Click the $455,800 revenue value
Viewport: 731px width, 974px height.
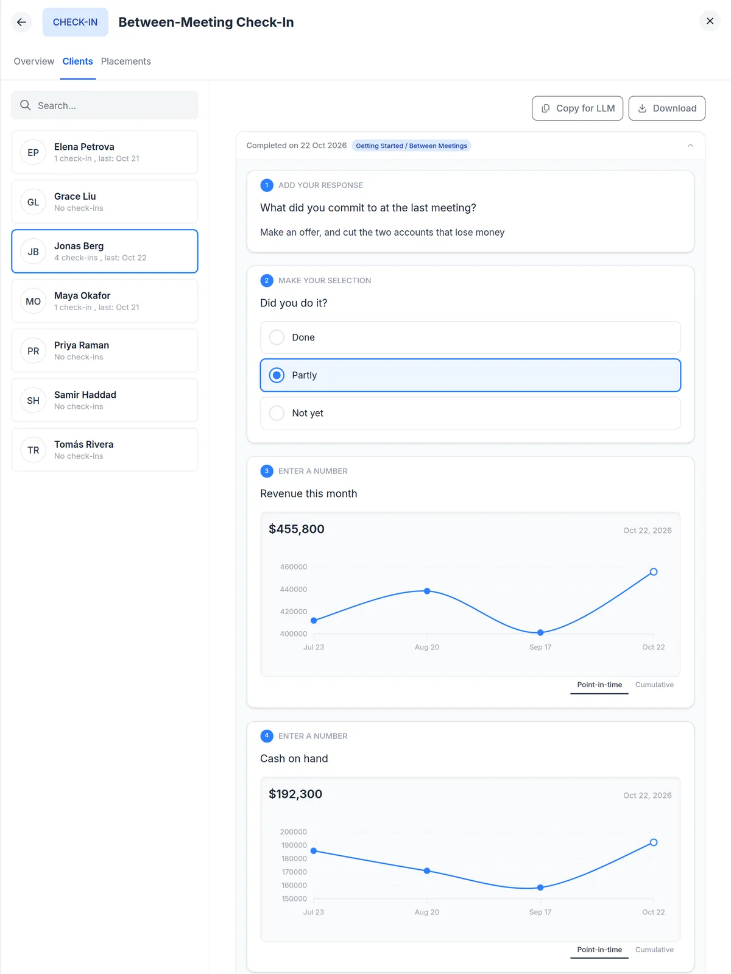297,529
